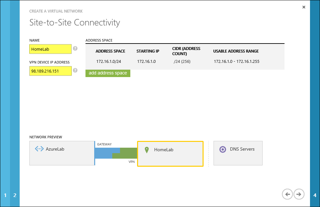320x207 pixels.
Task: Switch to wizard step 2
Action: pyautogui.click(x=15, y=195)
